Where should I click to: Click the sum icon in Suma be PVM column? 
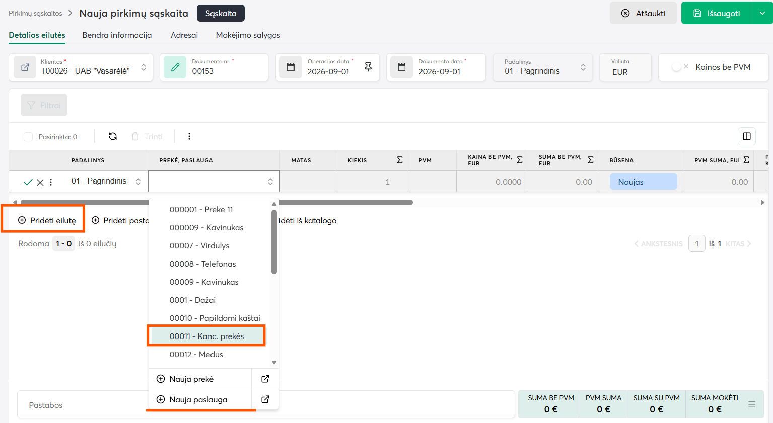coord(591,160)
